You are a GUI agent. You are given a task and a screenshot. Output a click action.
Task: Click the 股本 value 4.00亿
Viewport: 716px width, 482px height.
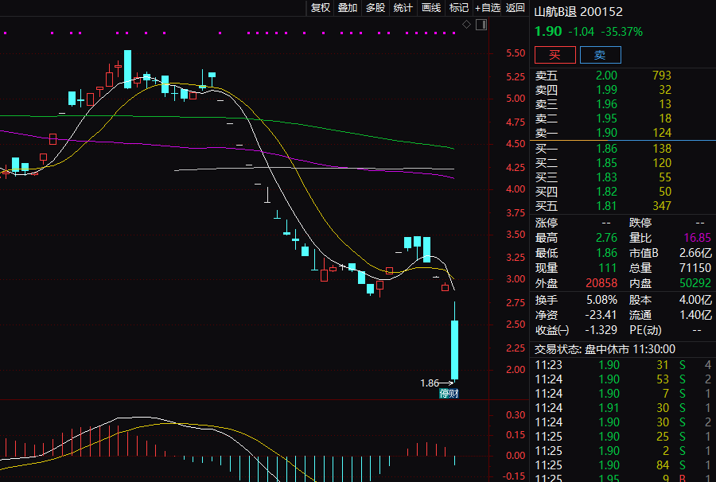(695, 300)
